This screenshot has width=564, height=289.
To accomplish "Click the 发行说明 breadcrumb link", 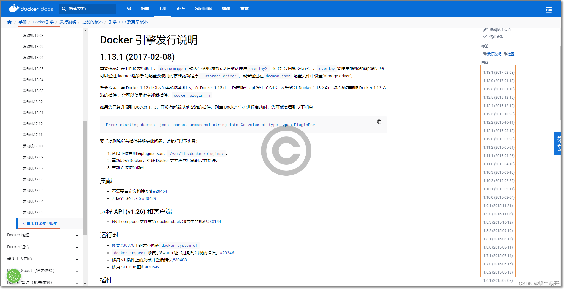I will (68, 22).
